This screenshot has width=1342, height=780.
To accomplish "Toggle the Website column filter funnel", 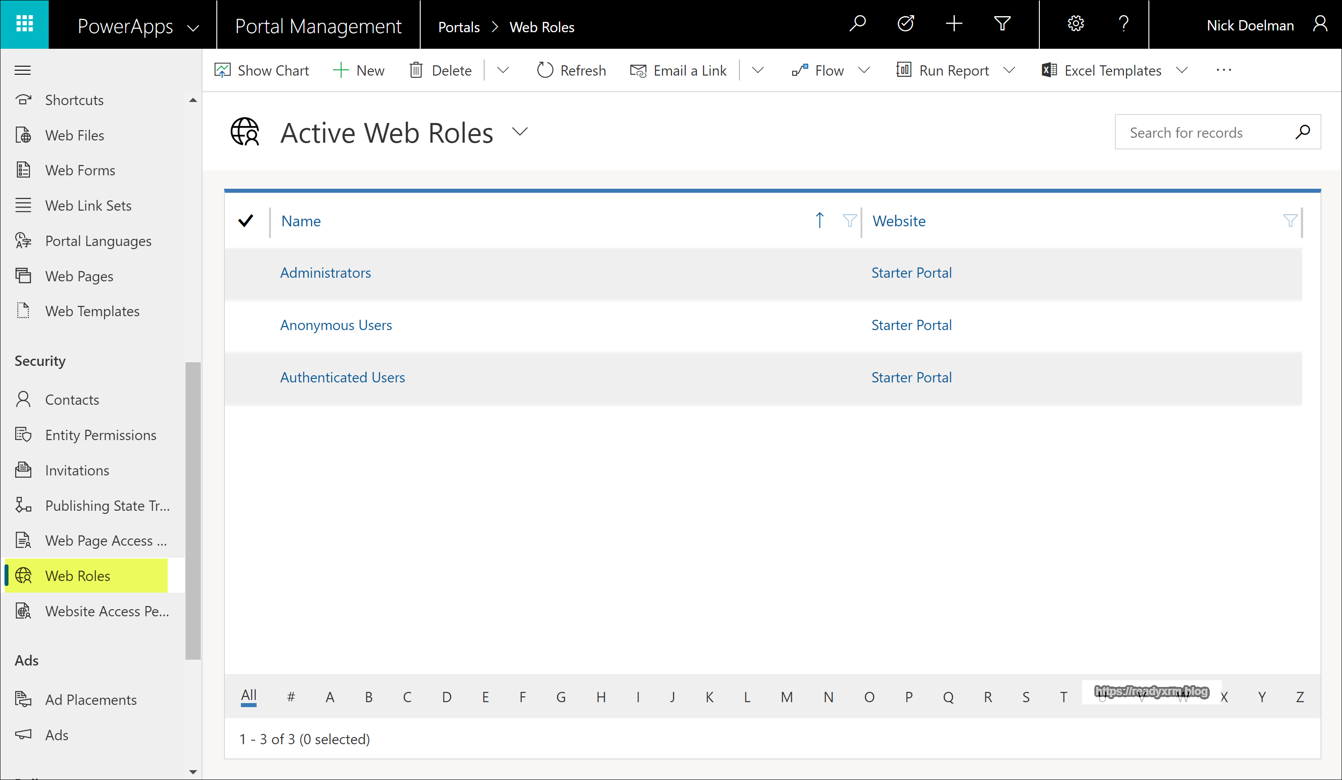I will 1290,220.
